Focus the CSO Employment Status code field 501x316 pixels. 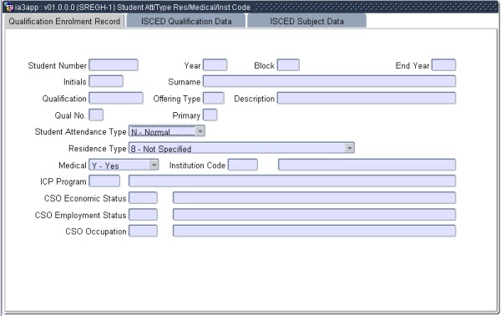143,215
